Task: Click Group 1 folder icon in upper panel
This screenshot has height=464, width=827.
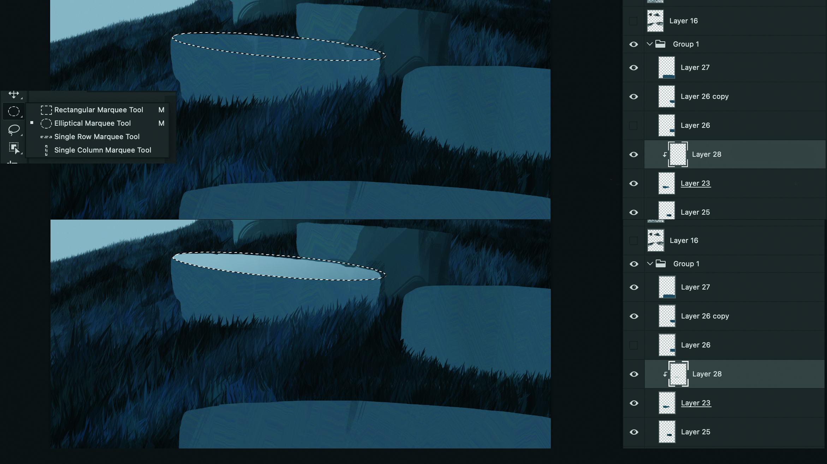Action: [x=660, y=44]
